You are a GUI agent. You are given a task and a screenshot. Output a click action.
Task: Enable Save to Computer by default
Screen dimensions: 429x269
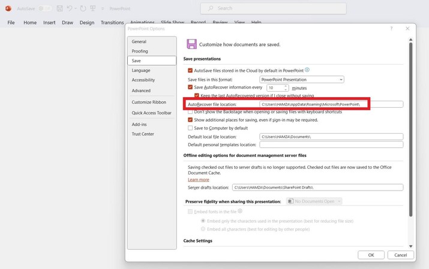[x=190, y=128]
